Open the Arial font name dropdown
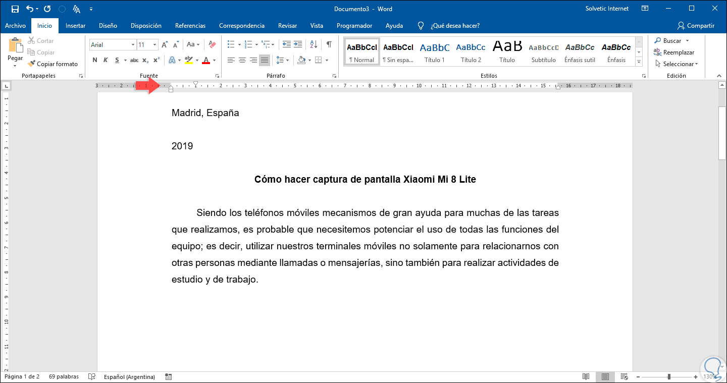727x383 pixels. coord(133,45)
